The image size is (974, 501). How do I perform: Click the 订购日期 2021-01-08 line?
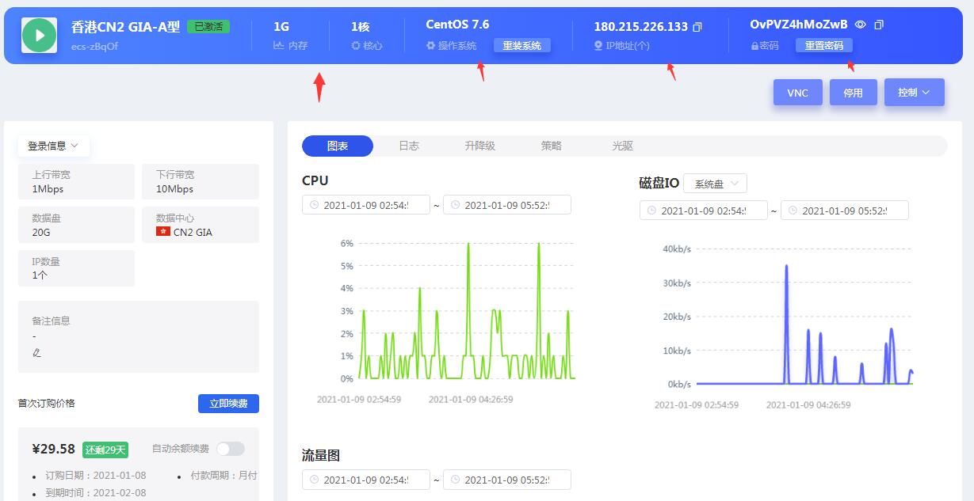96,476
